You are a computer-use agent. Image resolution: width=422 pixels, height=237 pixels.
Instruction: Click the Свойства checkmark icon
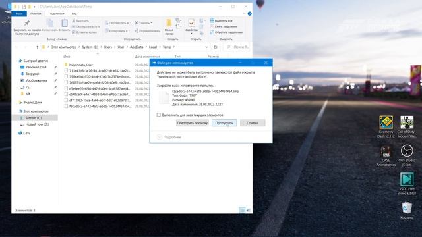click(192, 23)
